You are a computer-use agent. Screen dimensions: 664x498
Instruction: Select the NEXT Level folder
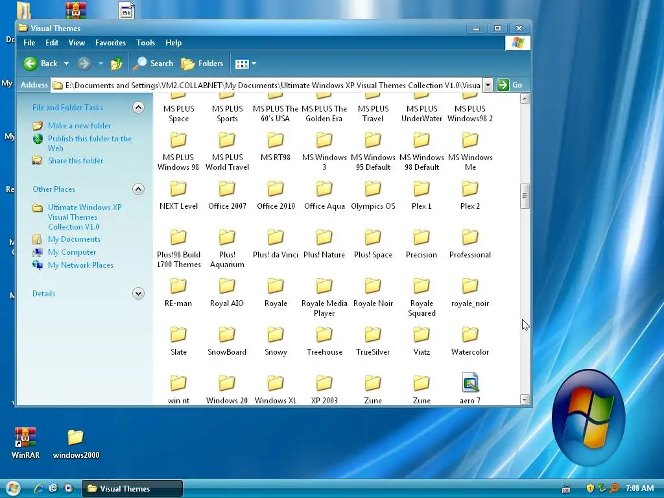(x=178, y=195)
